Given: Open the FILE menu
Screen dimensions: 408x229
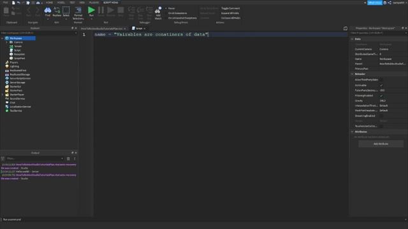Looking at the screenshot, I should (x=5, y=3).
